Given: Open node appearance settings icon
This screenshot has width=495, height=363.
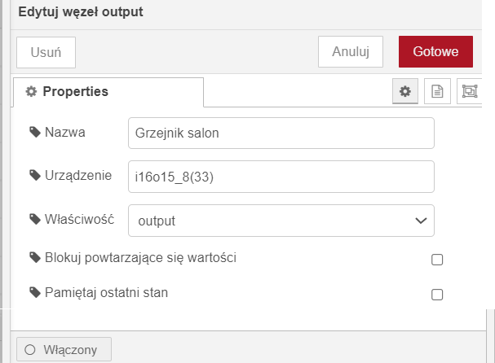Looking at the screenshot, I should pyautogui.click(x=470, y=91).
